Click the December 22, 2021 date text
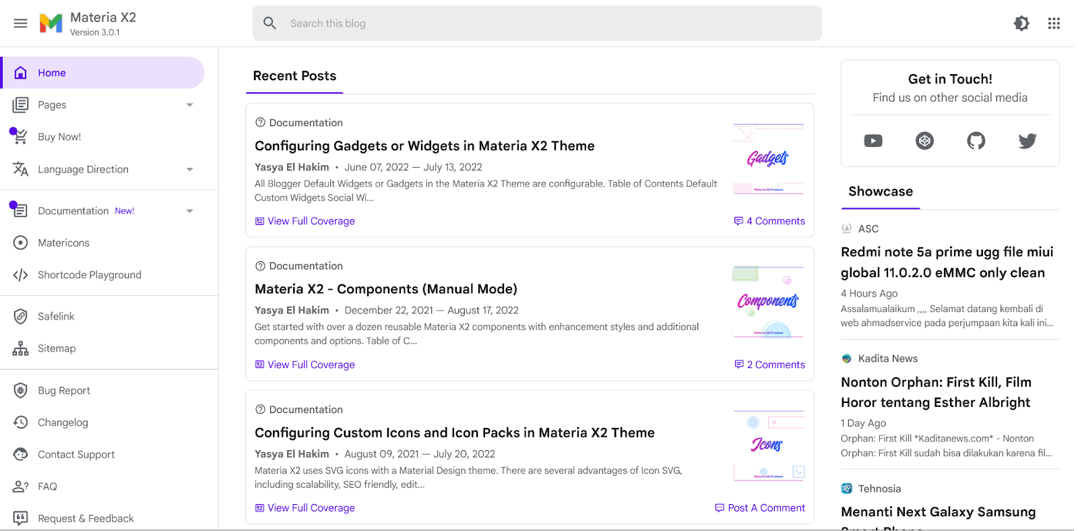 [x=389, y=310]
